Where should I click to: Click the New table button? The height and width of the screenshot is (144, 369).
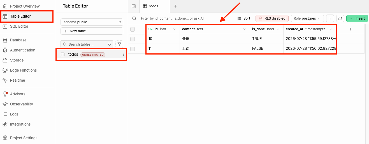coord(92,31)
